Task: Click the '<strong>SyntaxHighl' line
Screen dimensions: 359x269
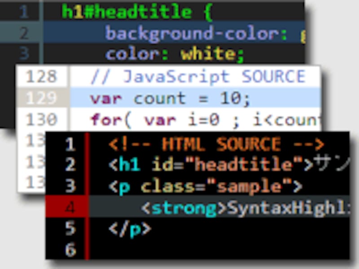Action: (245, 208)
